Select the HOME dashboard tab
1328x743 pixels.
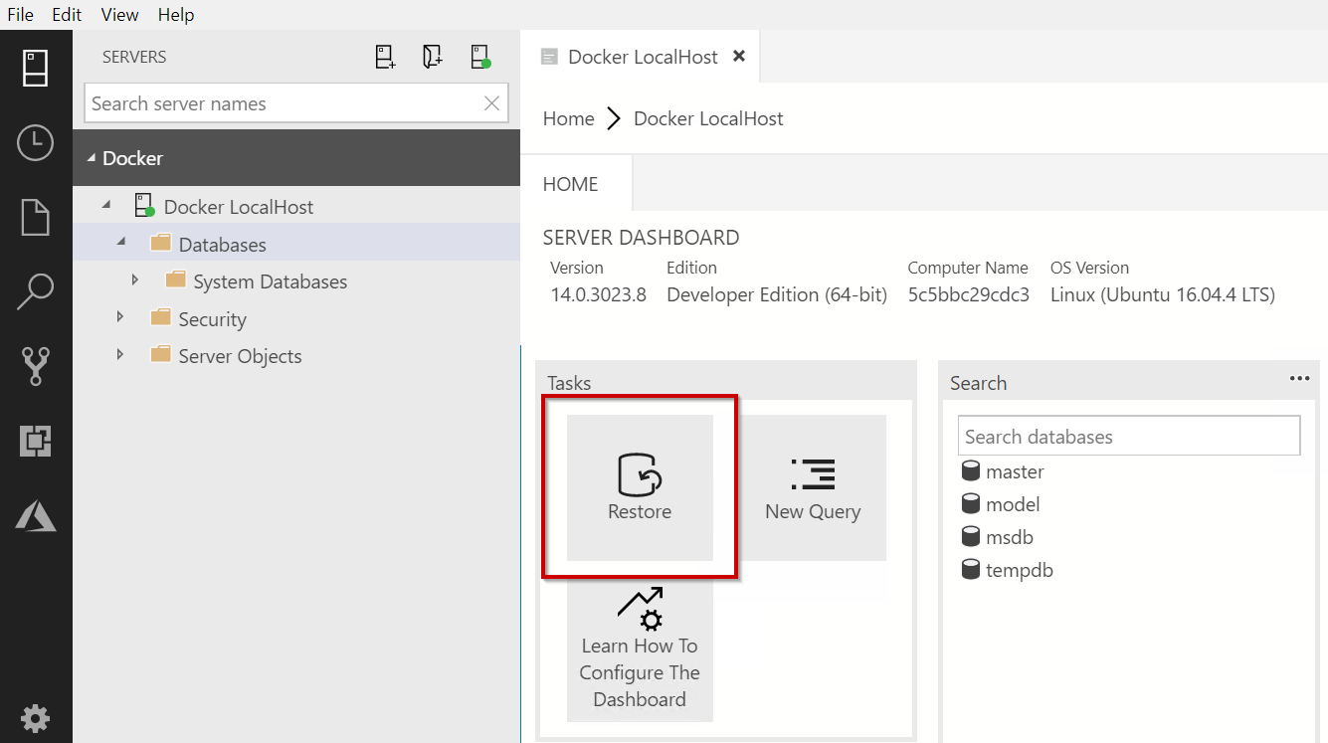pos(571,184)
